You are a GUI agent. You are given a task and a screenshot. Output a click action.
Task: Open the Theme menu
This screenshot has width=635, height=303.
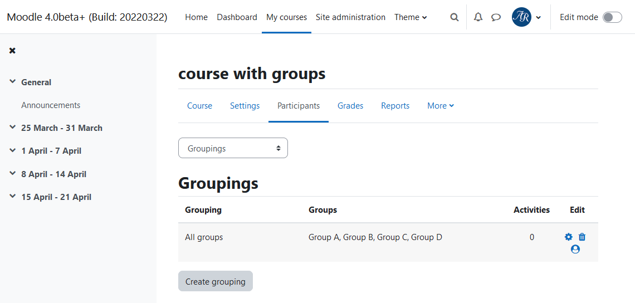pos(411,17)
